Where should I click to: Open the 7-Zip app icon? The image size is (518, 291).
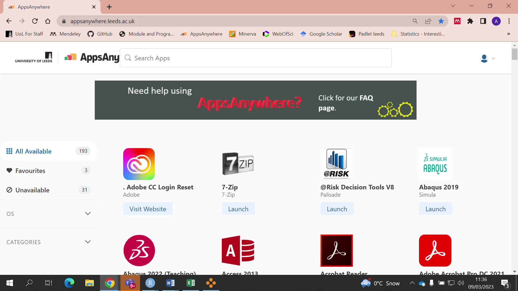coord(238,164)
